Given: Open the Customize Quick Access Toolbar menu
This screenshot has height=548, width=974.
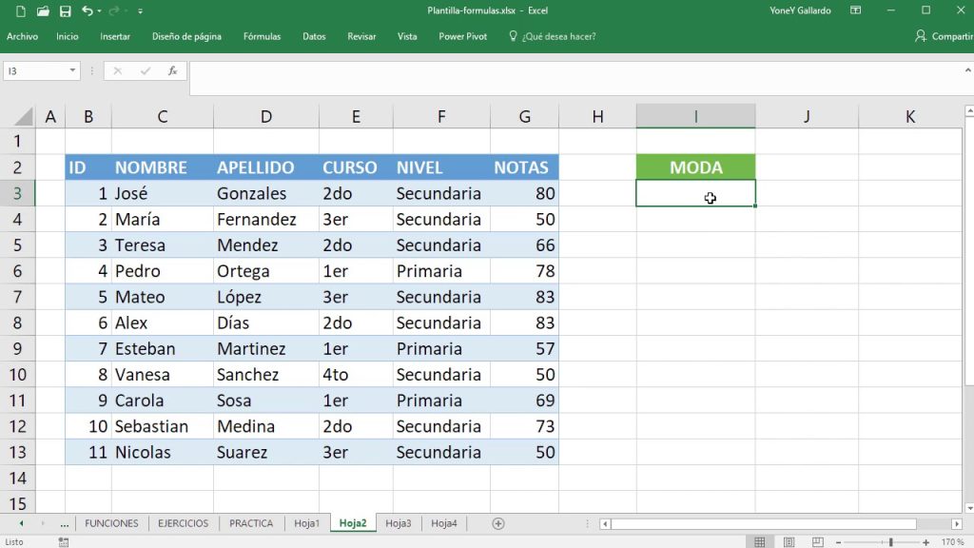Looking at the screenshot, I should (x=140, y=10).
